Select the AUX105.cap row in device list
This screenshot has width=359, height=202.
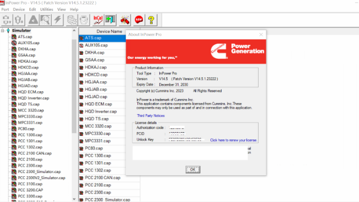click(x=102, y=45)
